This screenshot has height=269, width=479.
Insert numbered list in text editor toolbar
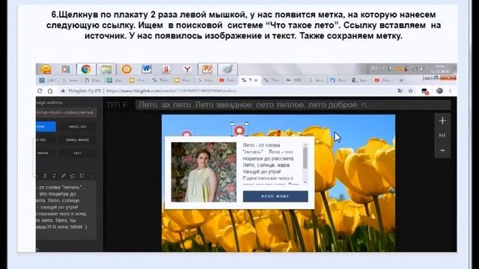tap(73, 176)
